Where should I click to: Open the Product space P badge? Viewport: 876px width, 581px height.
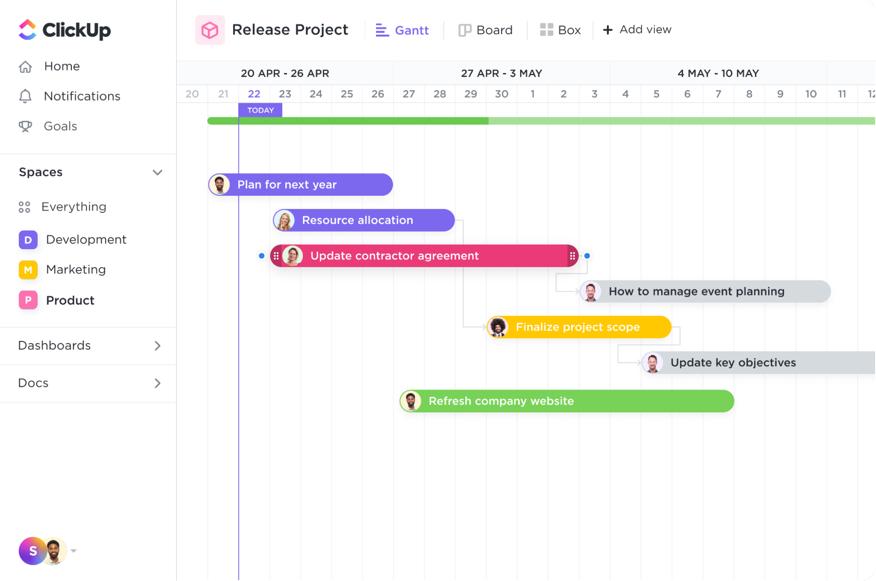tap(28, 300)
